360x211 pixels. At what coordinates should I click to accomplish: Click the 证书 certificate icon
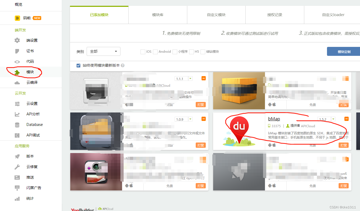tap(17, 51)
